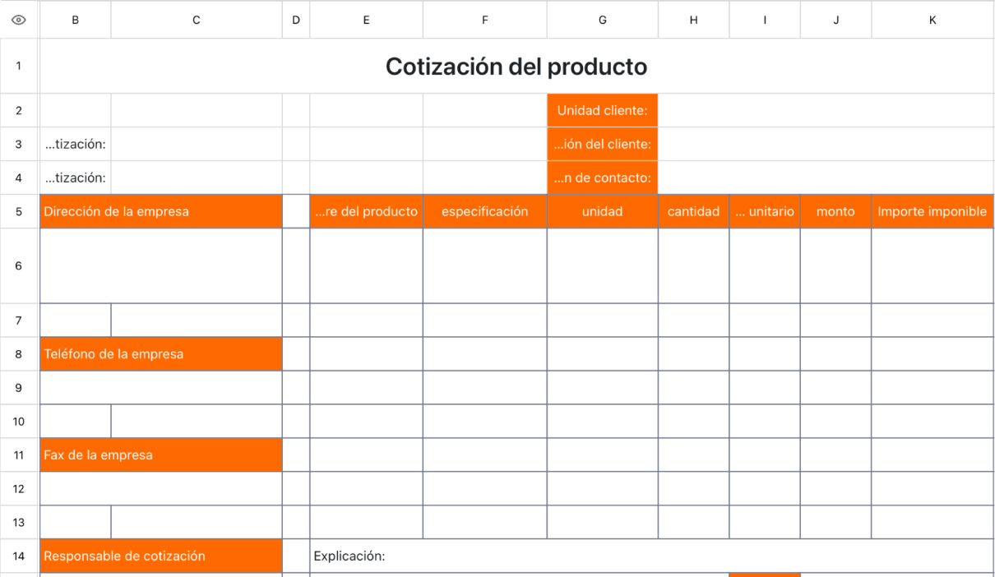Select row 3 header
995x577 pixels.
[x=19, y=144]
